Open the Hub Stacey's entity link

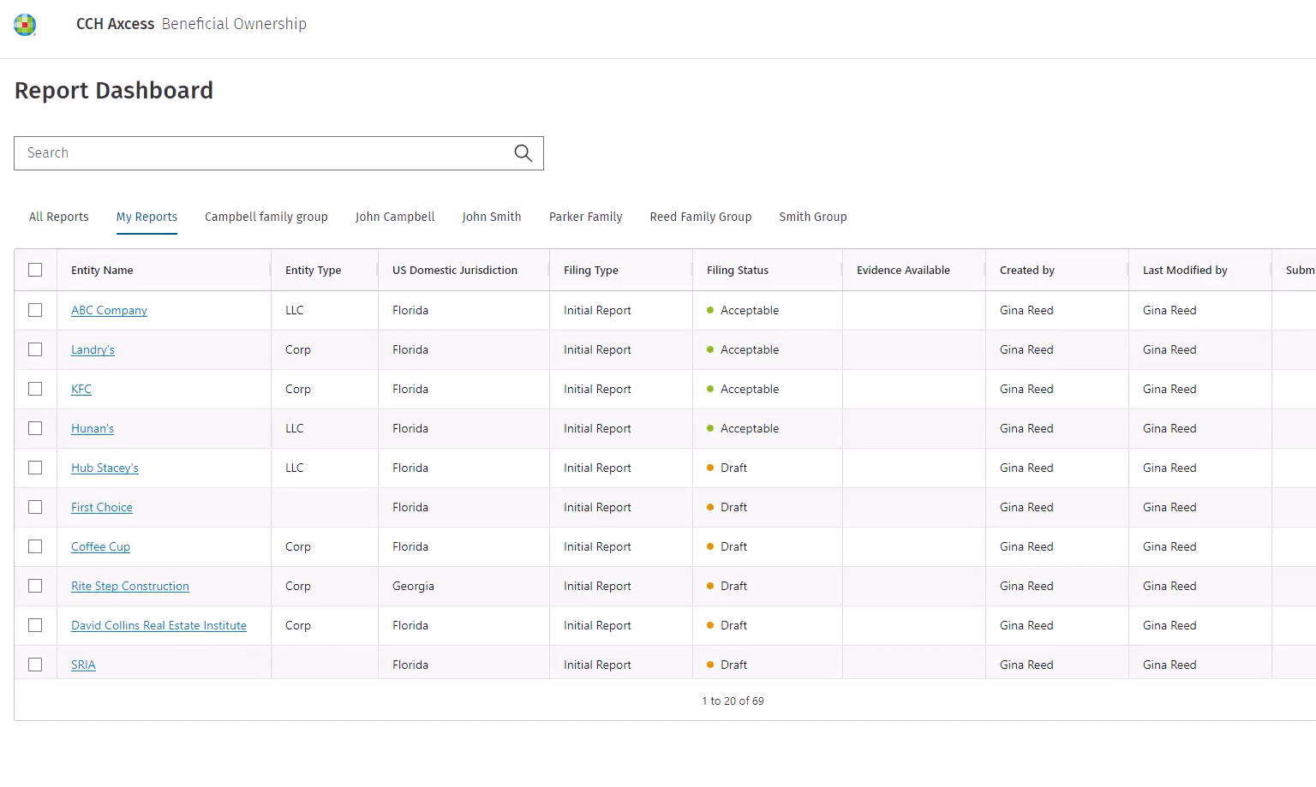coord(105,468)
